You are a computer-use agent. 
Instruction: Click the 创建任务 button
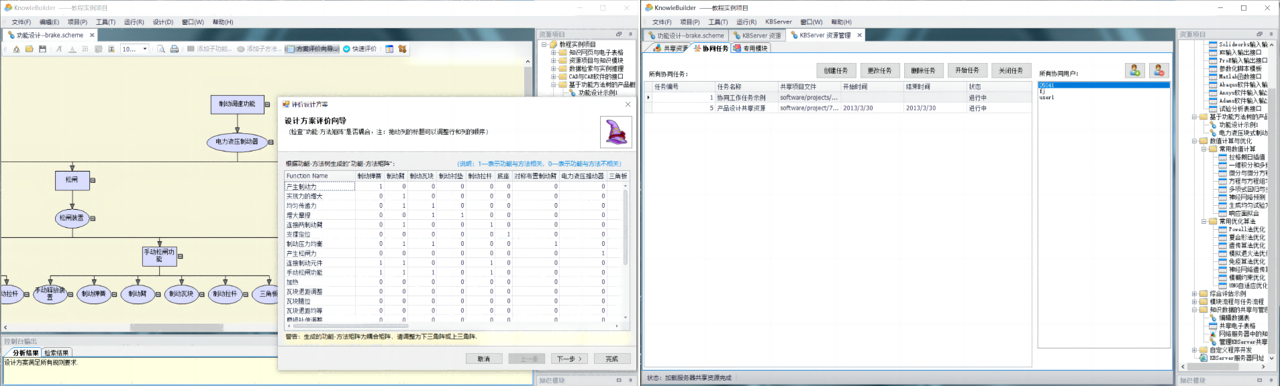(836, 70)
